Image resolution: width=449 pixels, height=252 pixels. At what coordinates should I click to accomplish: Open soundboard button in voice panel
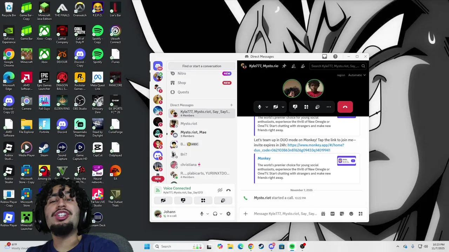click(223, 200)
